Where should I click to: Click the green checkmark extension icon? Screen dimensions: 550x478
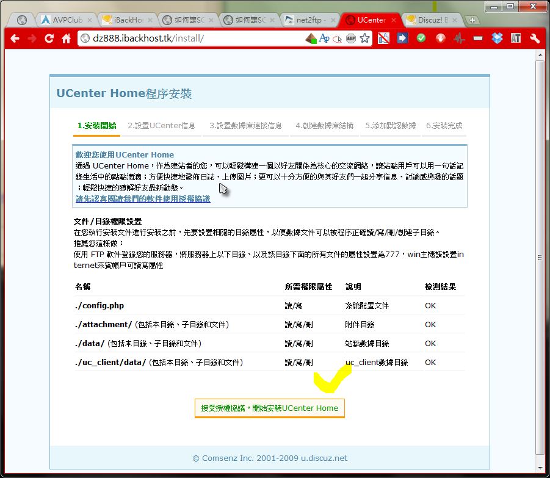pos(421,38)
